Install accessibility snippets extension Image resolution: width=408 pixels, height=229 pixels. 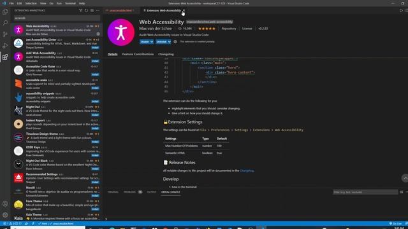(95, 102)
